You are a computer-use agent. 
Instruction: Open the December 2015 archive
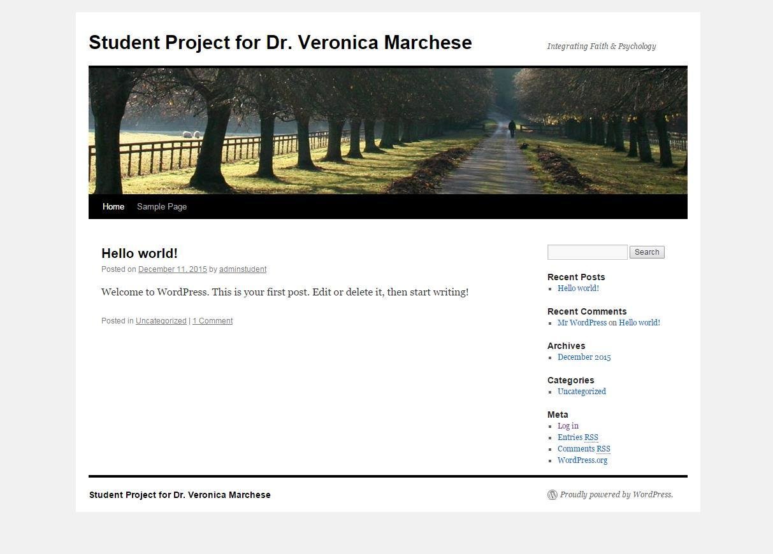[584, 357]
